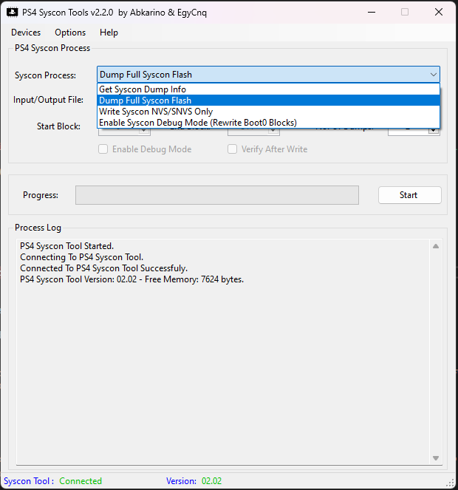Close the PS4 Syscon Tools window

tap(439, 12)
